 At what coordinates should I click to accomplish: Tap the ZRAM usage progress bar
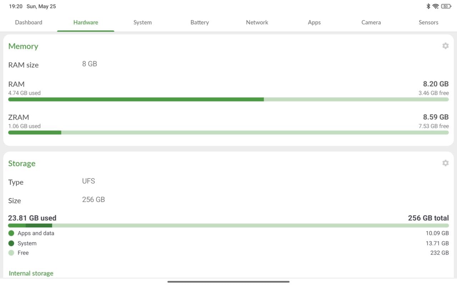tap(228, 133)
